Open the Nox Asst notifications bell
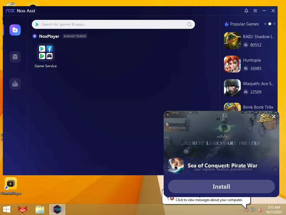The width and height of the screenshot is (286, 215). (246, 11)
